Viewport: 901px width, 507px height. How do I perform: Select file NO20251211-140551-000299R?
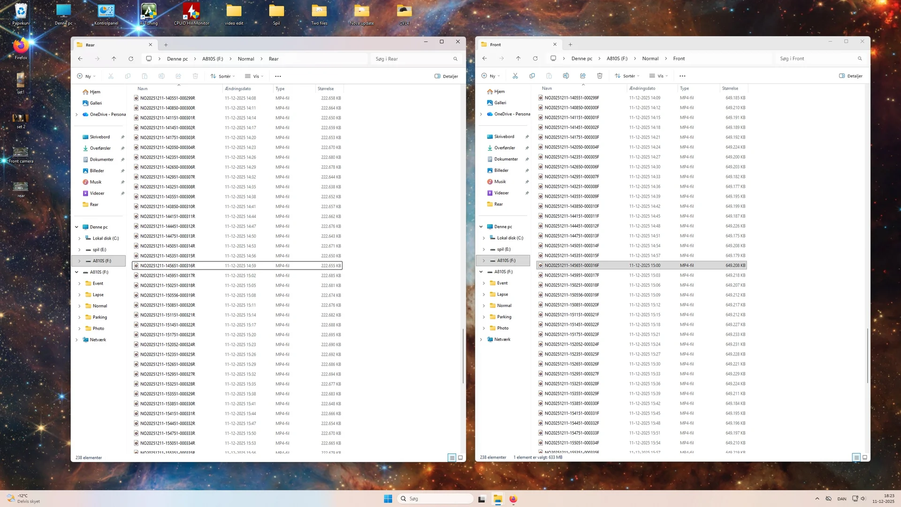[237, 98]
